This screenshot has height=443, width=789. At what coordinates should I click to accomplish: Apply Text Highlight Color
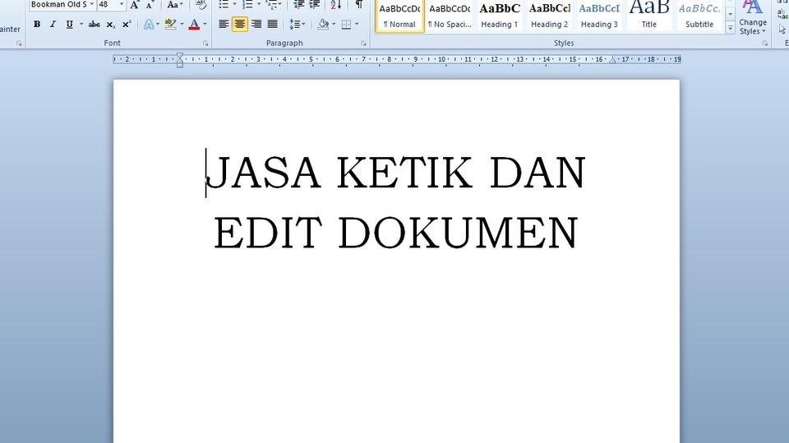(x=170, y=24)
